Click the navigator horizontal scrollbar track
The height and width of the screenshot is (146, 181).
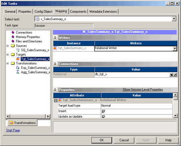pos(28,116)
